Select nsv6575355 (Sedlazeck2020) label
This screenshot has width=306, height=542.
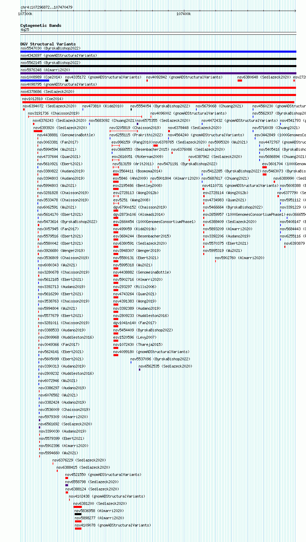tap(163, 121)
